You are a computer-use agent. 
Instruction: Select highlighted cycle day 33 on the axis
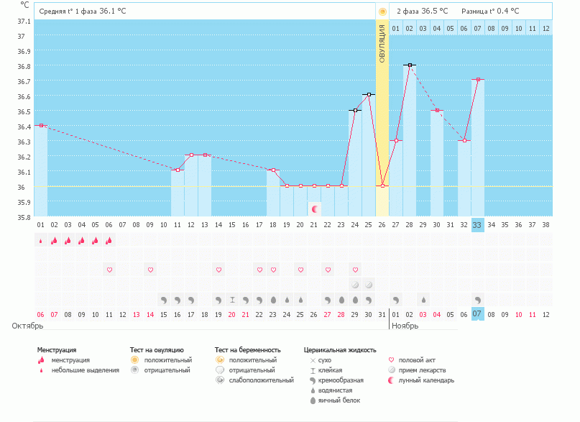click(478, 225)
